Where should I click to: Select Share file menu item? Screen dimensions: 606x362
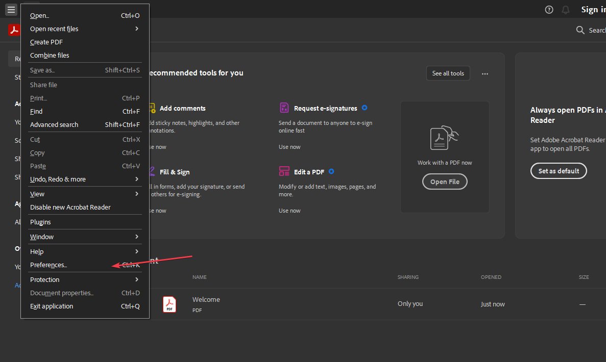pos(85,85)
